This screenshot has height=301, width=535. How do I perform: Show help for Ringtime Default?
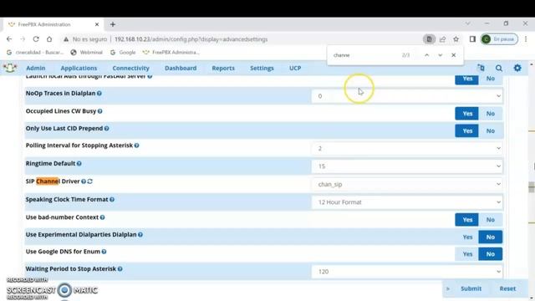coord(79,164)
